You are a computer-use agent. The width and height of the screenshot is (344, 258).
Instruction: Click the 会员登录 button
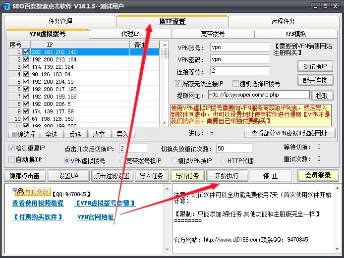317,176
